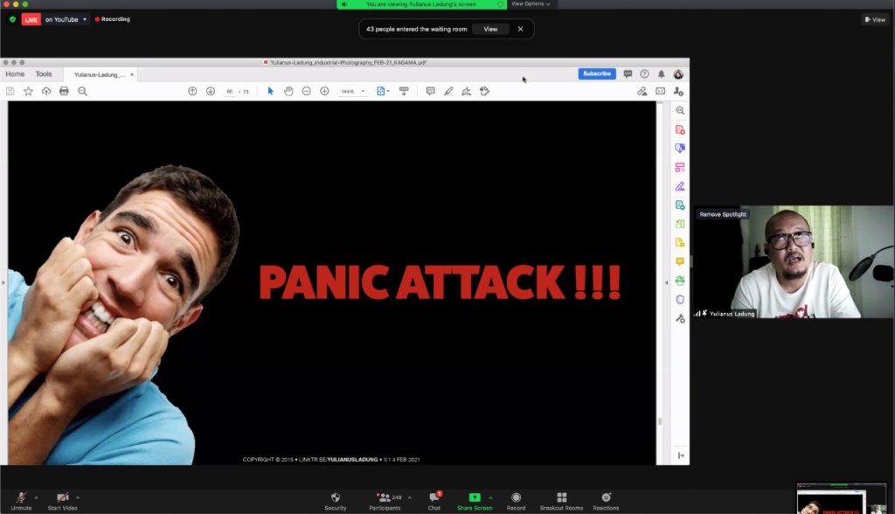Expand the audio options arrow beside Unmute
The width and height of the screenshot is (895, 514).
(37, 497)
